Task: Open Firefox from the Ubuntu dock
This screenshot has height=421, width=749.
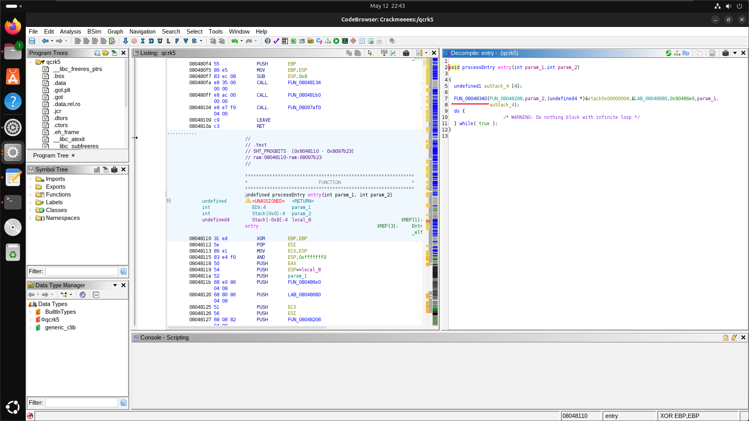Action: click(x=13, y=27)
